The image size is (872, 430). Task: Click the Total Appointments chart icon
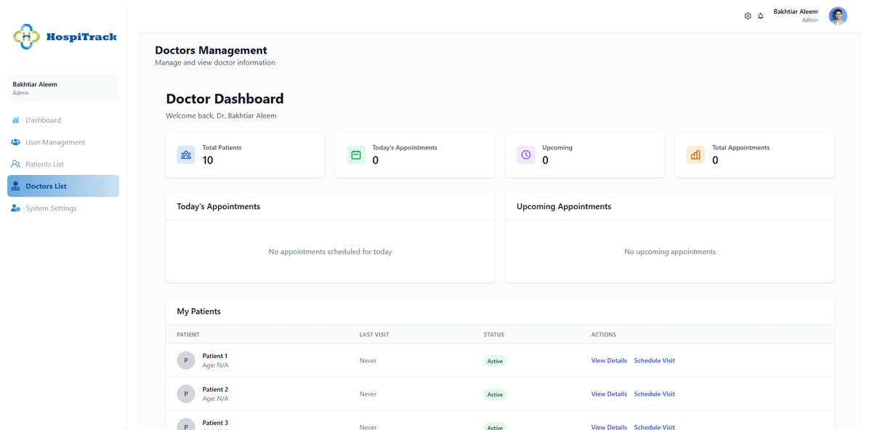pyautogui.click(x=695, y=155)
